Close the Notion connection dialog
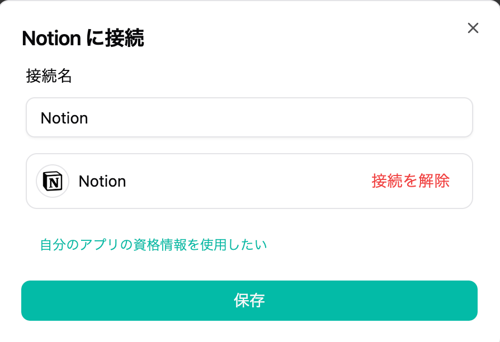 click(473, 28)
